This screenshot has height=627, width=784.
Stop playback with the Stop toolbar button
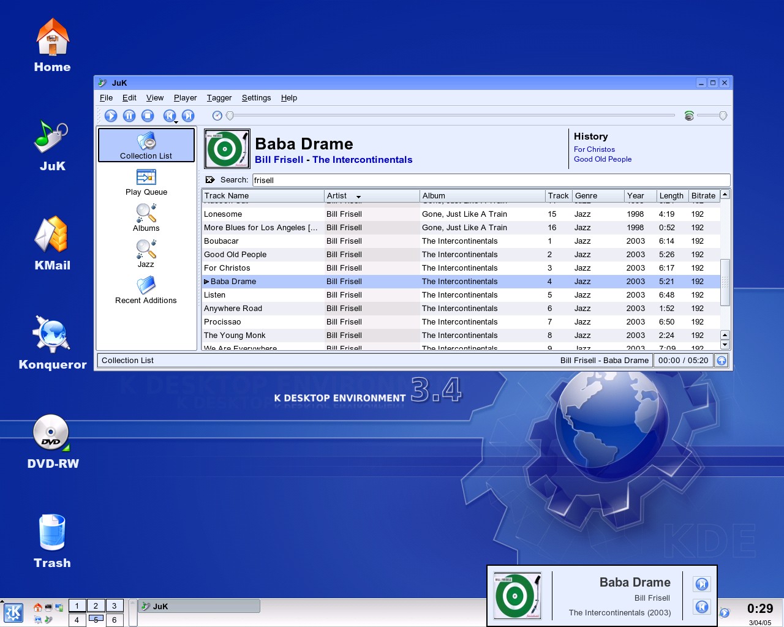coord(148,116)
